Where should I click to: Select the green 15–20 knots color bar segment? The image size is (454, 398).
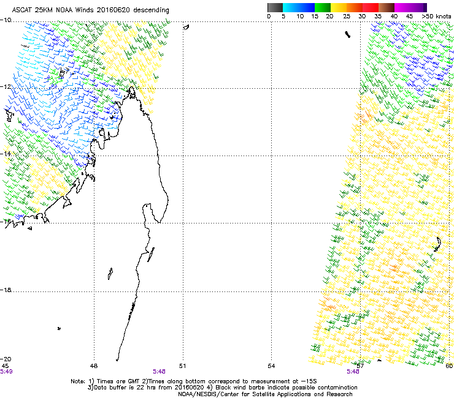[323, 7]
